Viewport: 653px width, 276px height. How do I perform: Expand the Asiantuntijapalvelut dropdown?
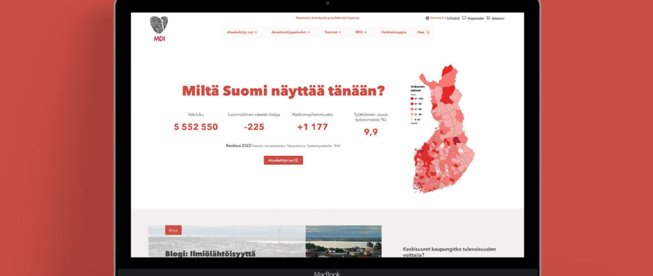[290, 32]
